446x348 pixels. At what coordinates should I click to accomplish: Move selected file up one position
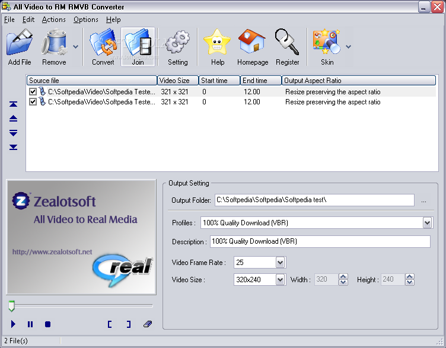click(x=14, y=119)
